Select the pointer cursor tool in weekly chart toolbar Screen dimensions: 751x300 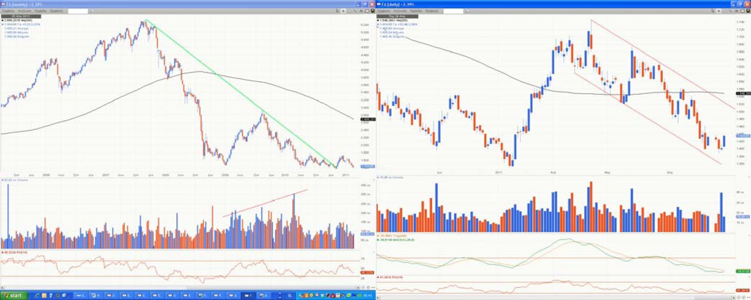pyautogui.click(x=338, y=11)
